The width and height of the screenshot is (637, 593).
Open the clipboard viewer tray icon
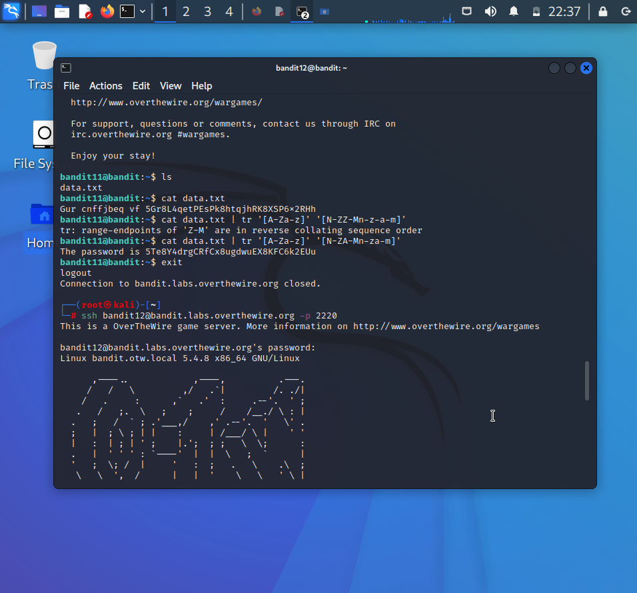(x=466, y=11)
